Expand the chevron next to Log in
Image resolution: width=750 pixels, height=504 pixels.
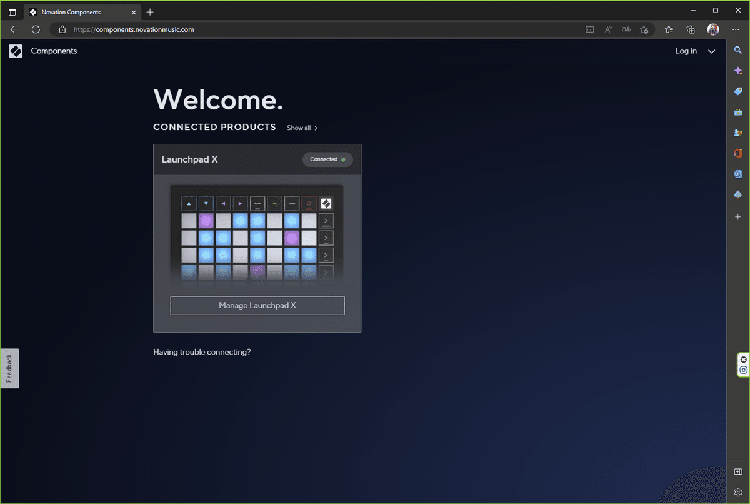(x=712, y=51)
